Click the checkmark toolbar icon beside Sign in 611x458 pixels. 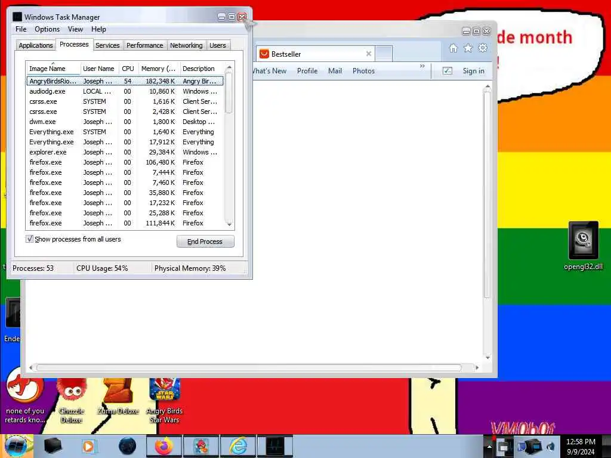(x=448, y=71)
